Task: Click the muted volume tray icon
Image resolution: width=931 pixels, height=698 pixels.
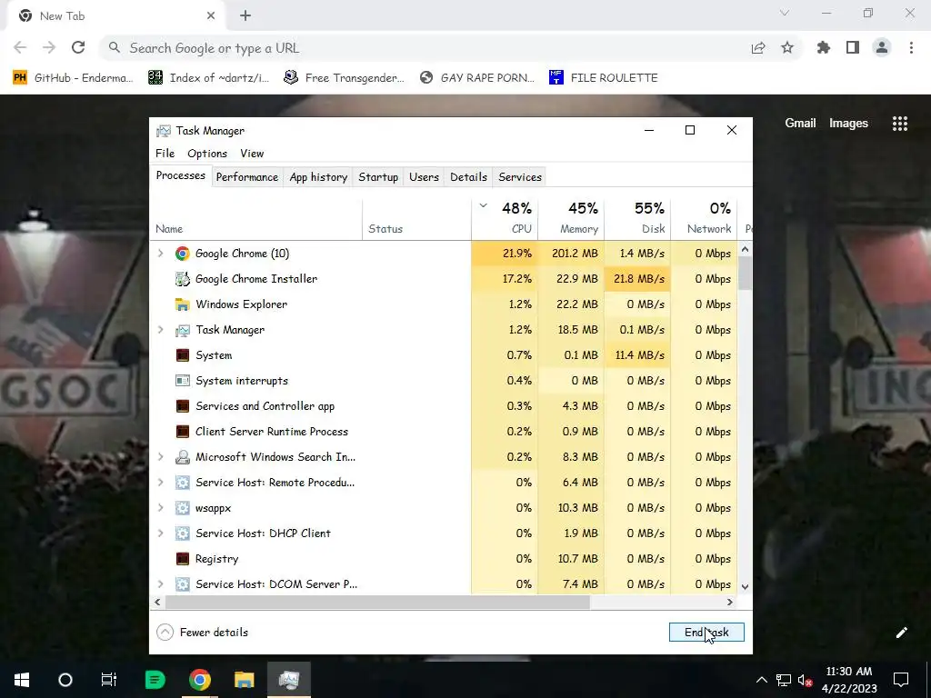Action: (806, 680)
